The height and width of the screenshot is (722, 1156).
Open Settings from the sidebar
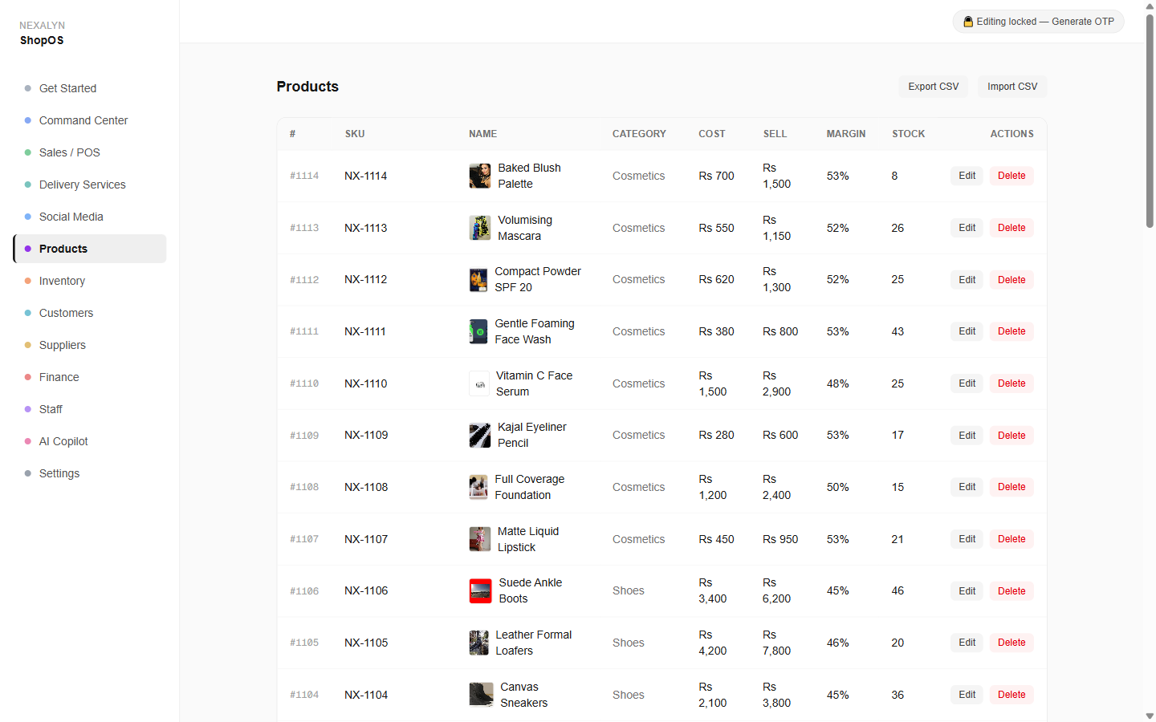point(90,473)
